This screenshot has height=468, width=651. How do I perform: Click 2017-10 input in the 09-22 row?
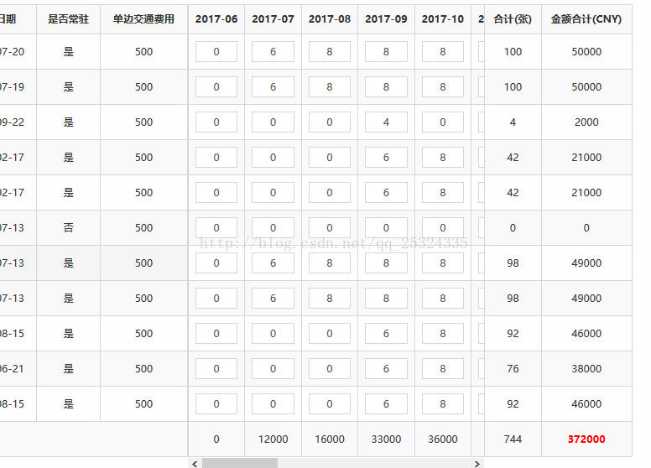(x=443, y=122)
